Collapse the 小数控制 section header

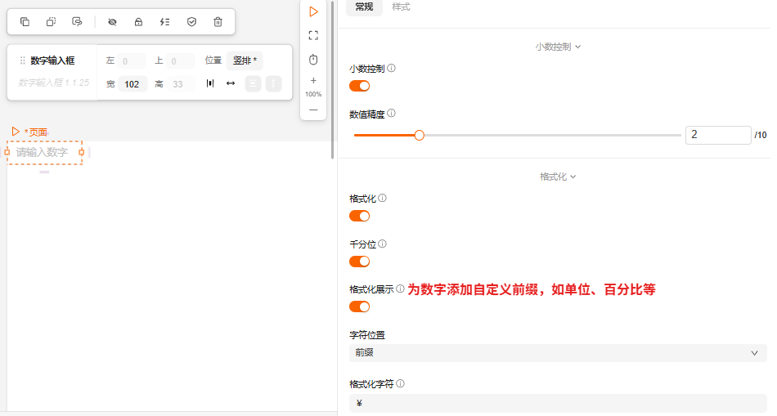(x=558, y=47)
